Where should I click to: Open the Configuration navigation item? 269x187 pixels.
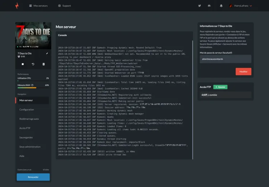point(27,110)
